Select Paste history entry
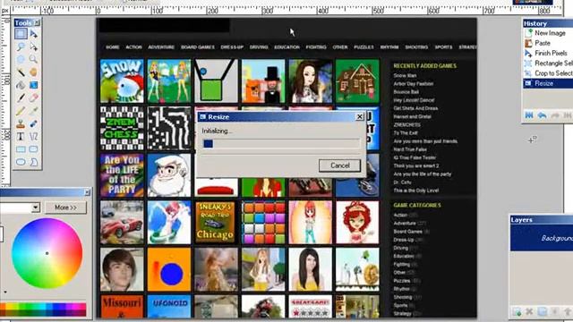Screen dimensions: 573x322 [x=548, y=43]
